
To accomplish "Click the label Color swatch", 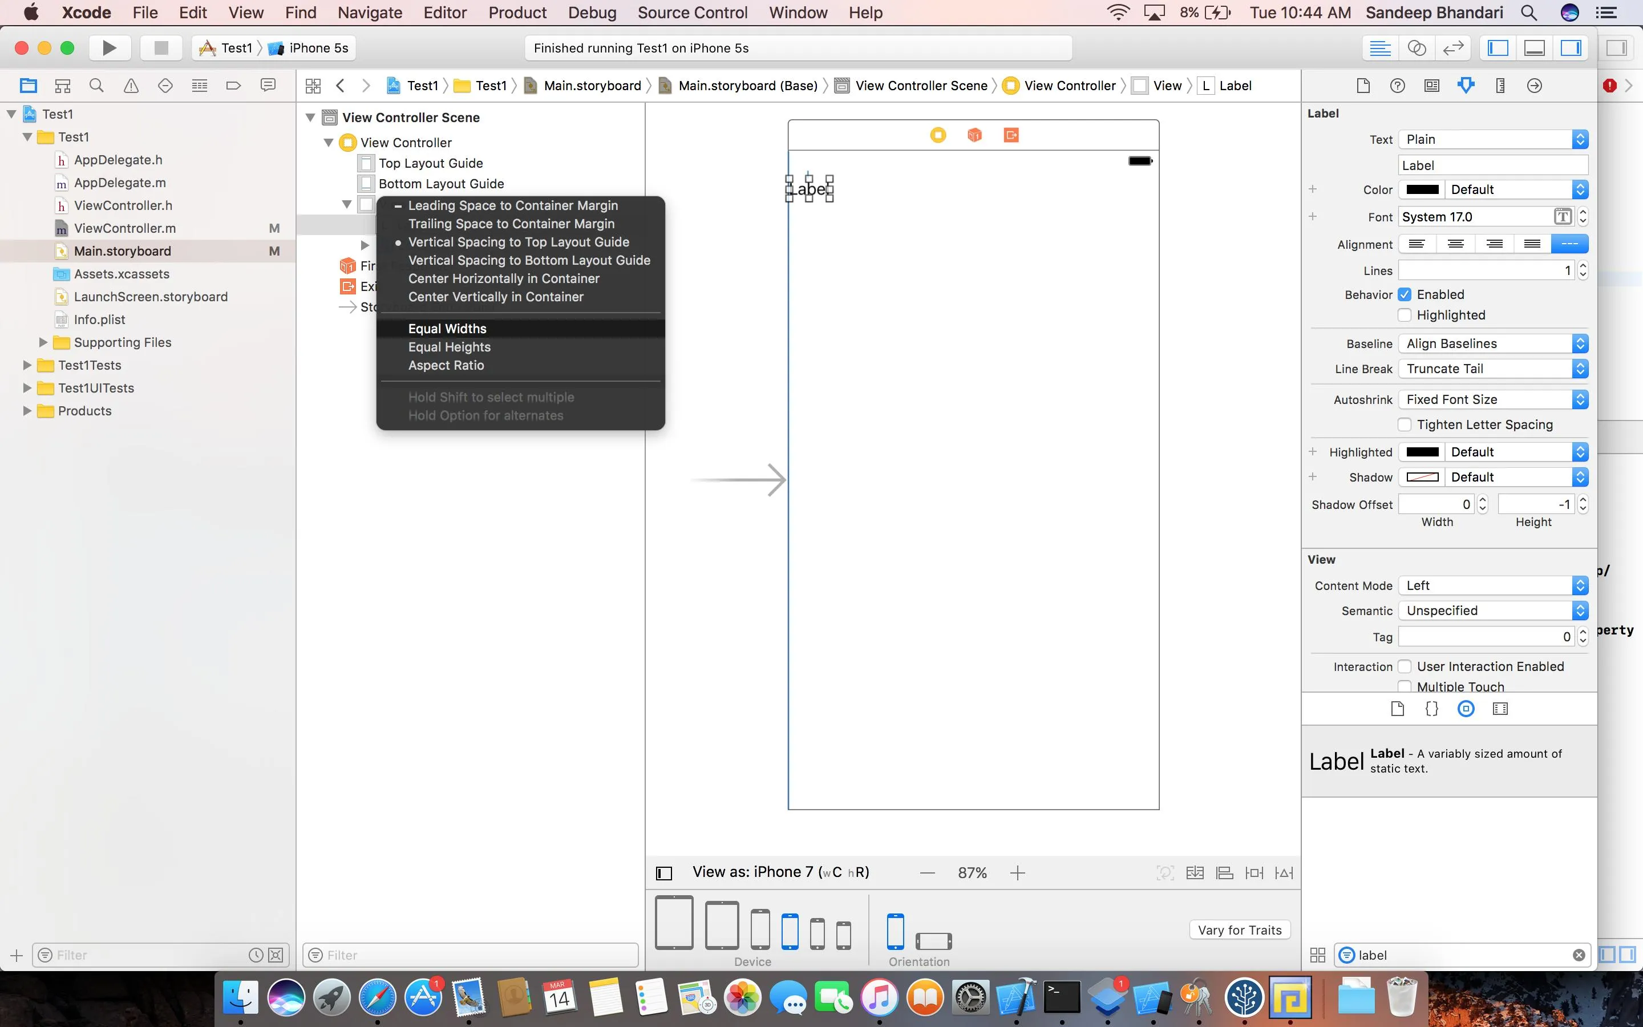I will click(1422, 189).
